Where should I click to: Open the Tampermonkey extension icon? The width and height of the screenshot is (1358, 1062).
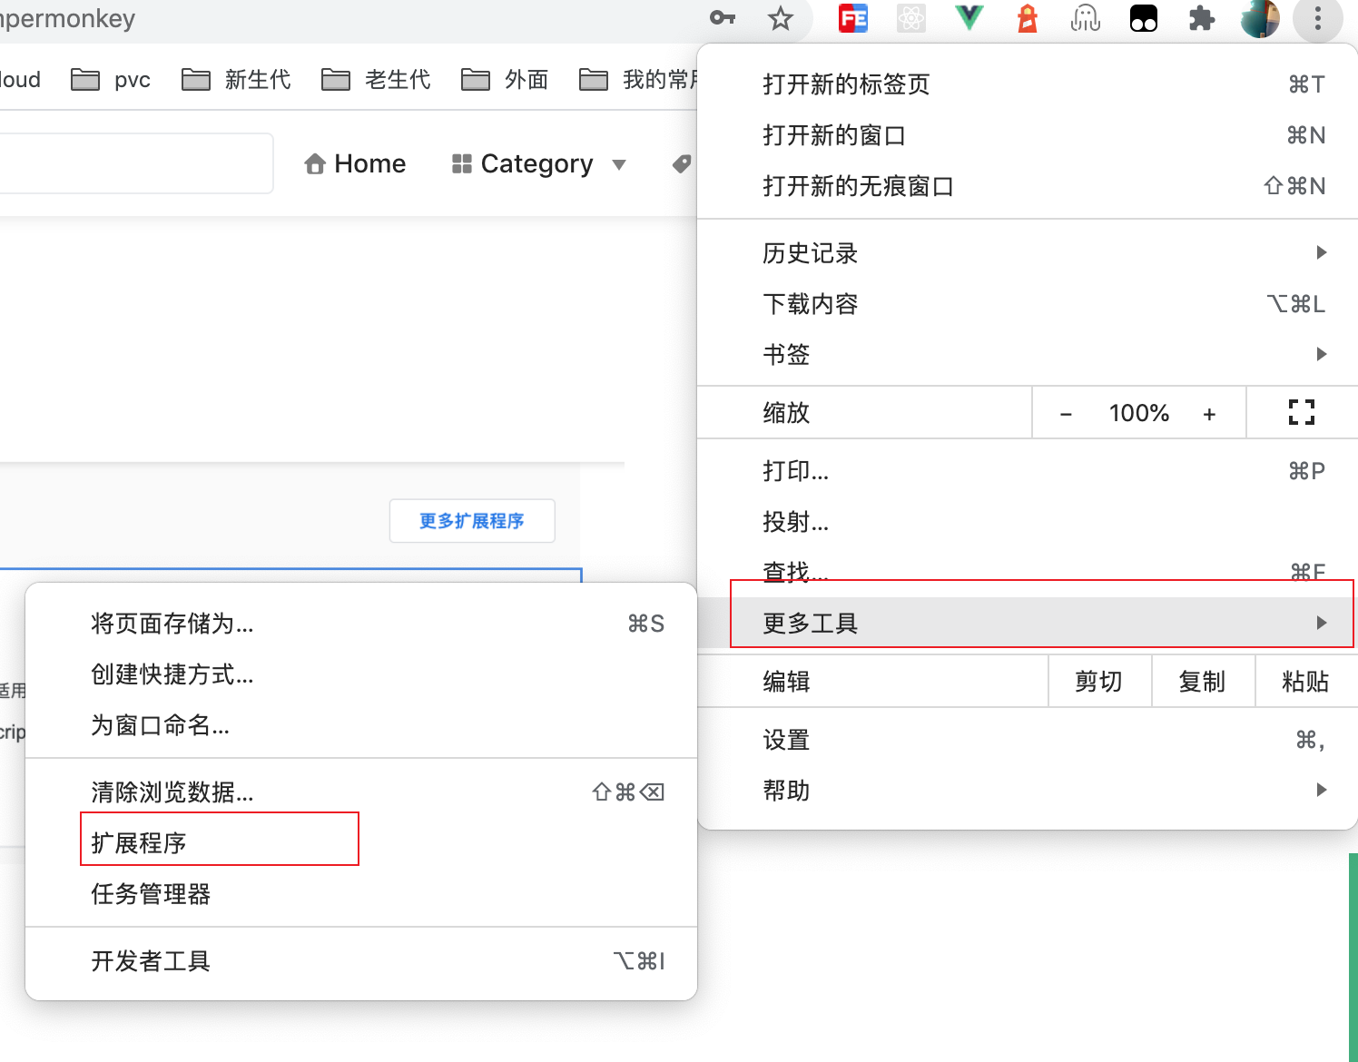[1144, 18]
